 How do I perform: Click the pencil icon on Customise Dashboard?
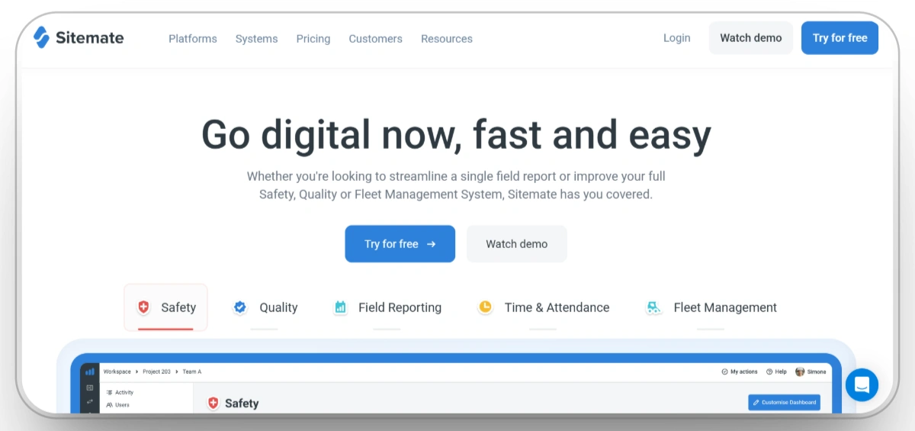coord(756,402)
